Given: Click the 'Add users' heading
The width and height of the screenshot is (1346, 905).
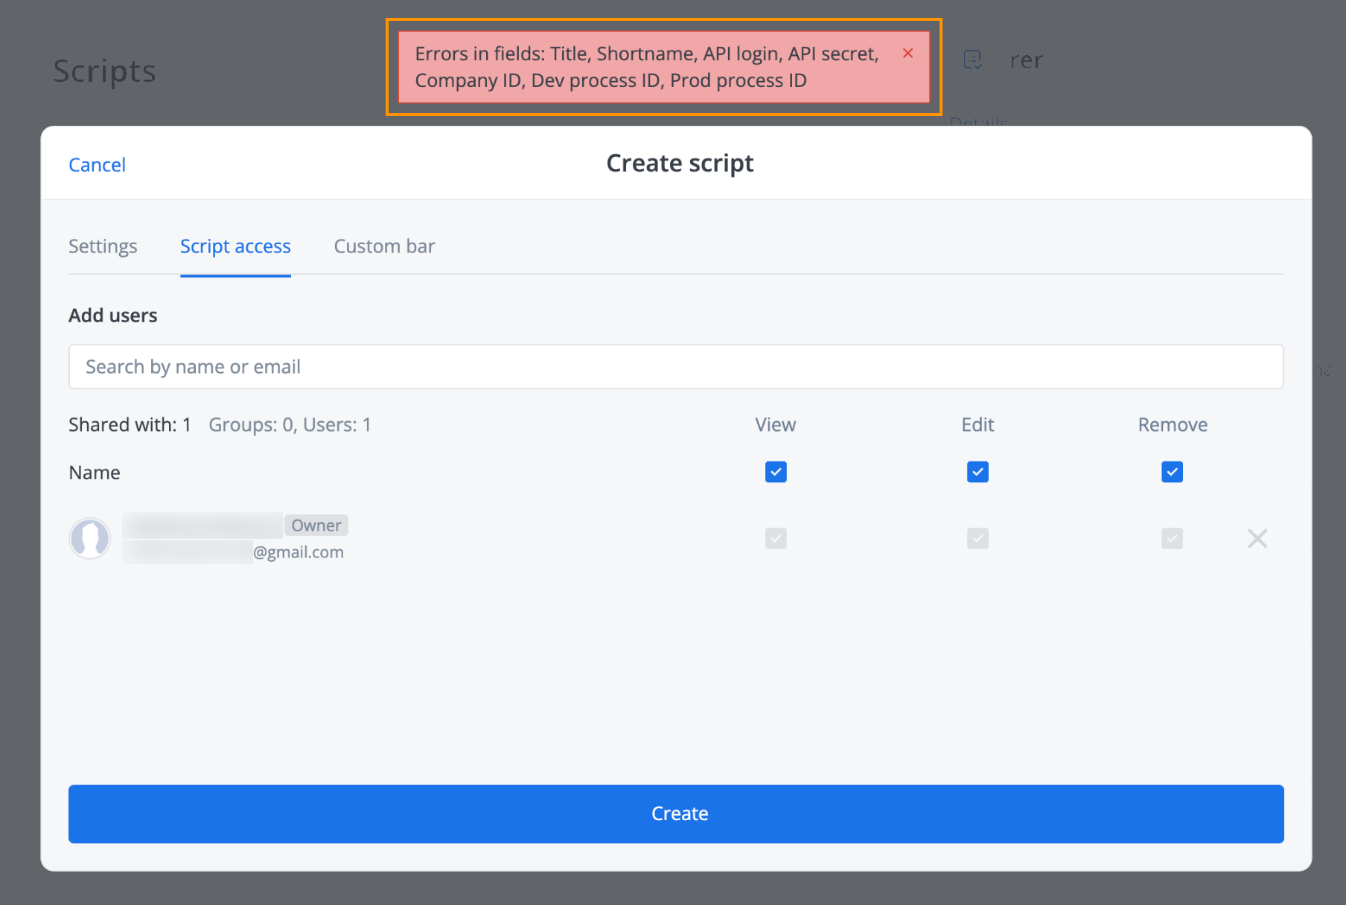Looking at the screenshot, I should (113, 316).
